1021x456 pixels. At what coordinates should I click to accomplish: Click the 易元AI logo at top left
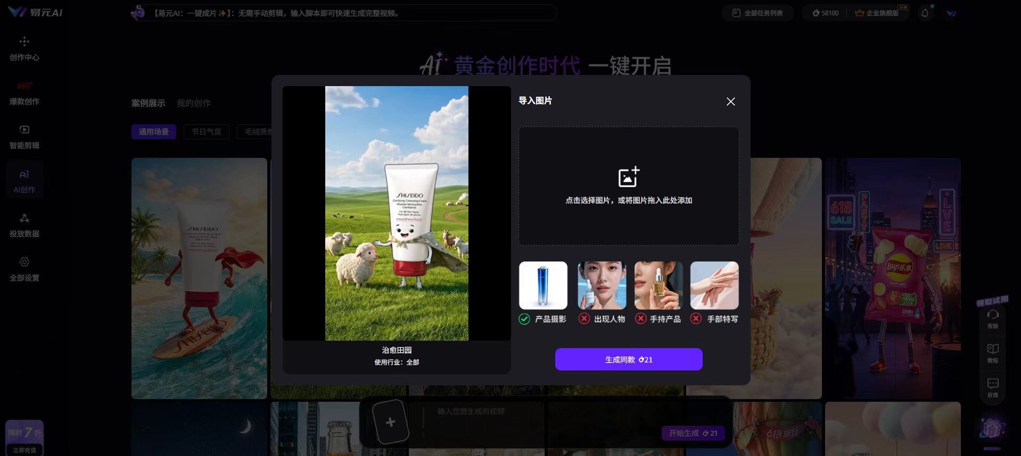35,12
